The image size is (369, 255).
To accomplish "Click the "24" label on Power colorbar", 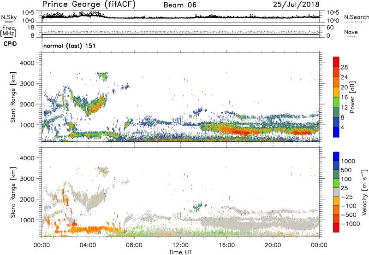I will [344, 77].
